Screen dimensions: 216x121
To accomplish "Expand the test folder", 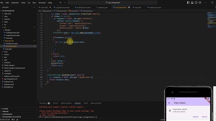I will click(x=5, y=57).
